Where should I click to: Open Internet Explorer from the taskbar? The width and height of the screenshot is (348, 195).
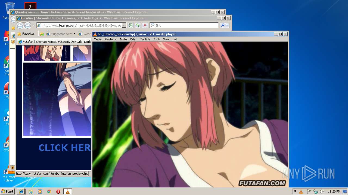(x=21, y=191)
